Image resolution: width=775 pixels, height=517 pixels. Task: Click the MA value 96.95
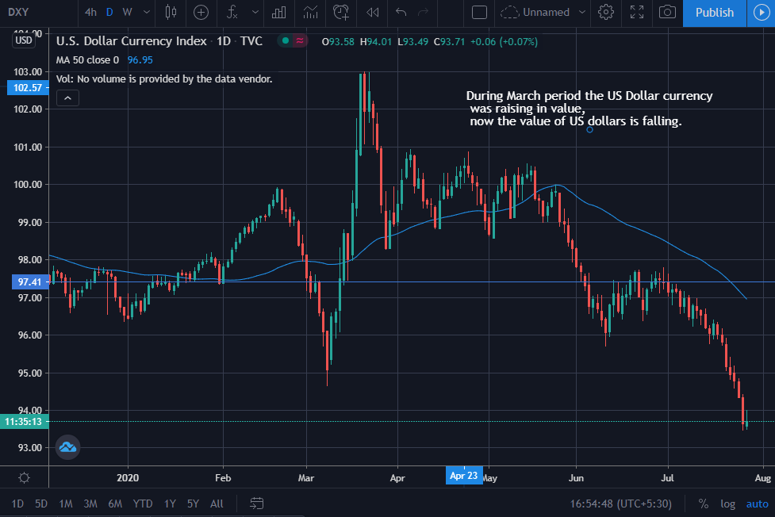coord(140,59)
